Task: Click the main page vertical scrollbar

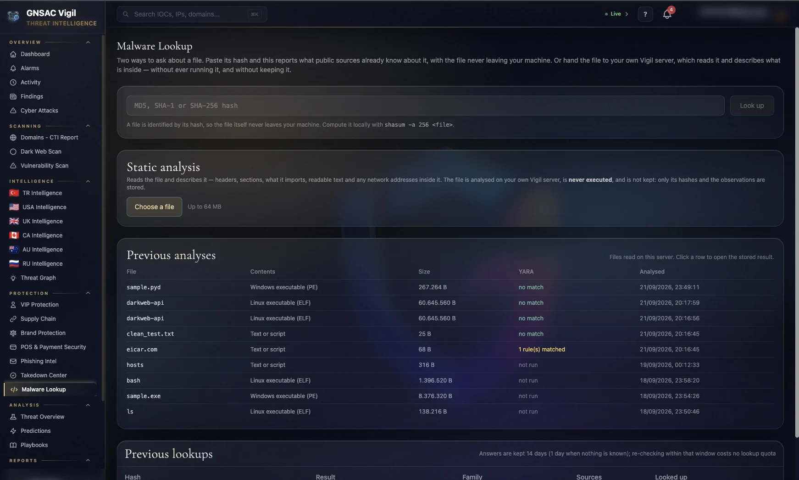Action: [x=797, y=232]
